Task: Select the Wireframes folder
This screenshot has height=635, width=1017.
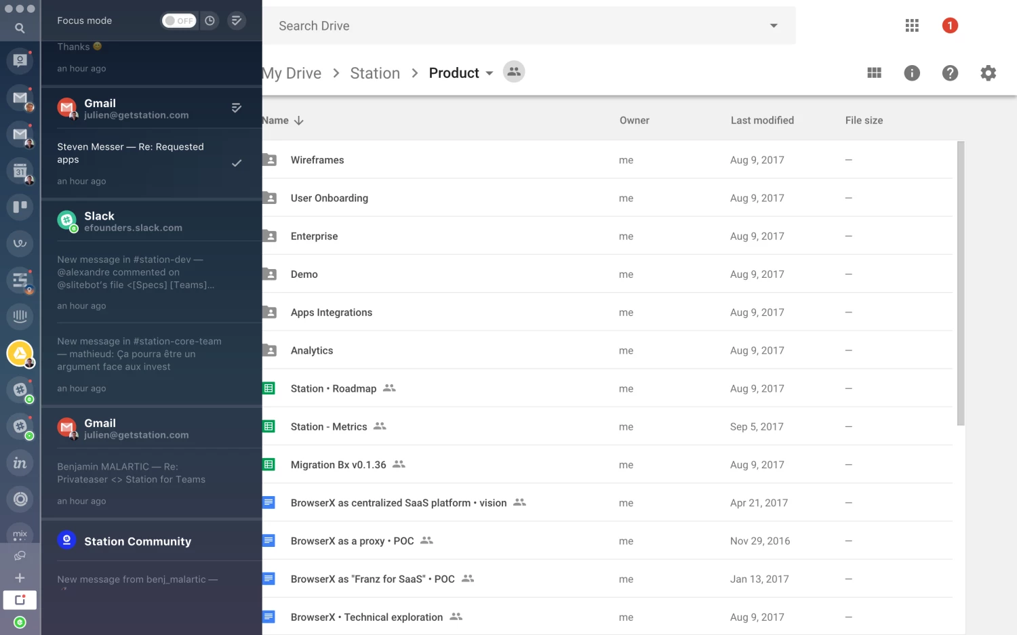Action: pyautogui.click(x=607, y=160)
